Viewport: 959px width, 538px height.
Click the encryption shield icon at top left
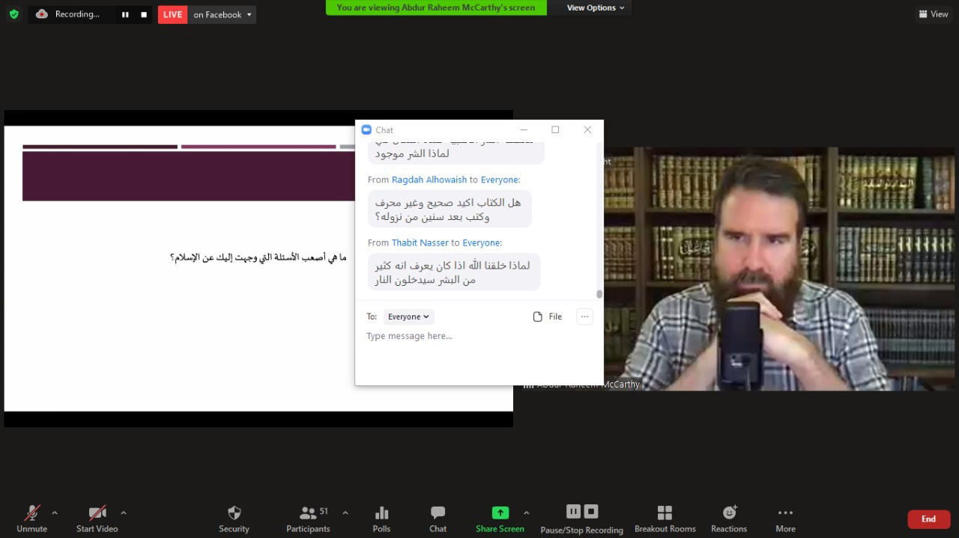pyautogui.click(x=13, y=14)
